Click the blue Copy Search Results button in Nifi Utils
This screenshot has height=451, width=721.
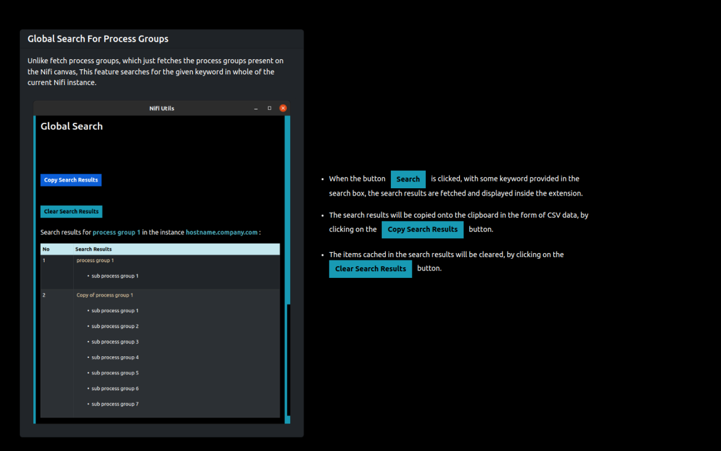(x=71, y=180)
